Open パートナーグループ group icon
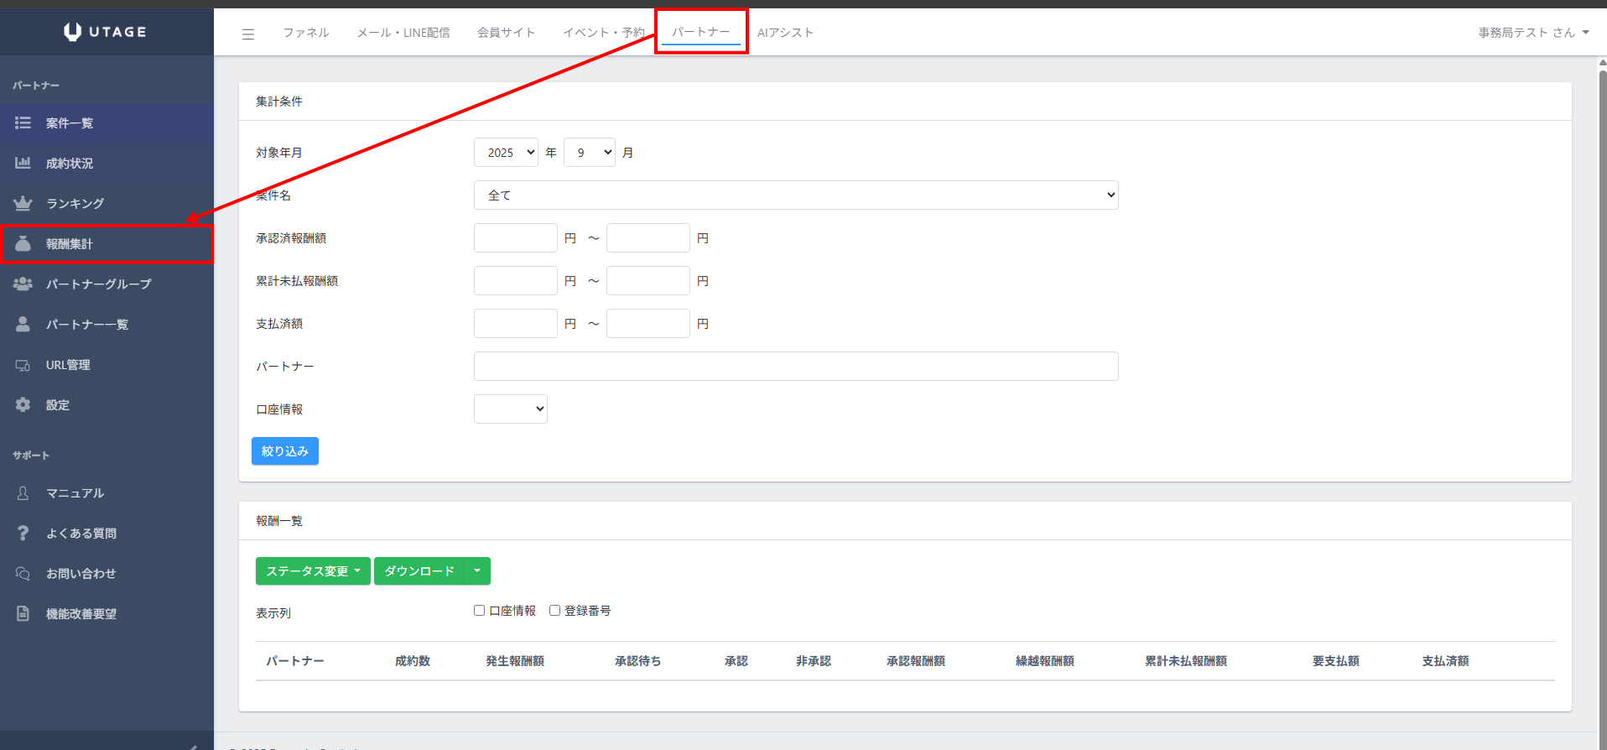 (23, 284)
